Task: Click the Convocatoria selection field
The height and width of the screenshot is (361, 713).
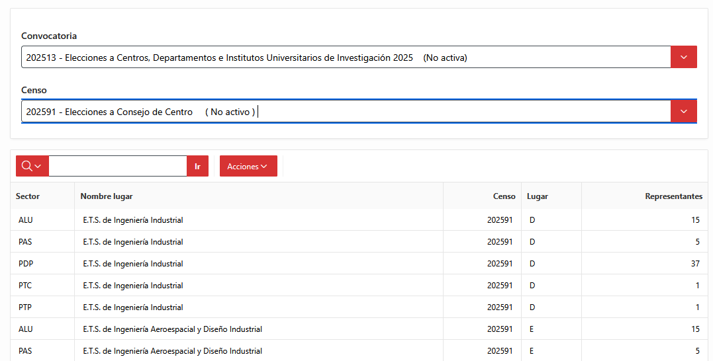Action: coord(346,58)
